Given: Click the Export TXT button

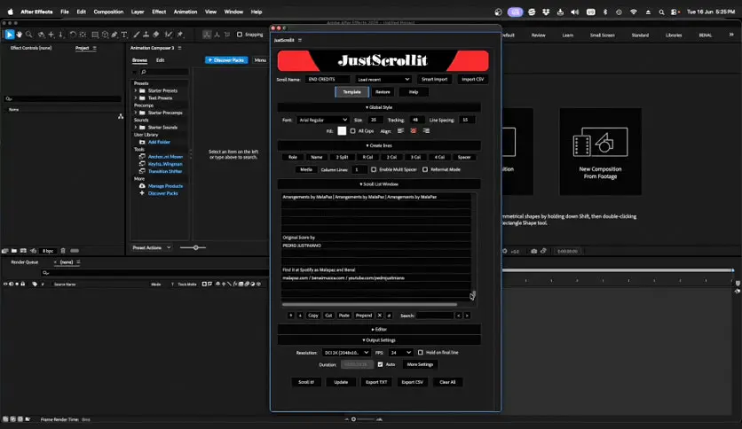Looking at the screenshot, I should click(x=376, y=382).
